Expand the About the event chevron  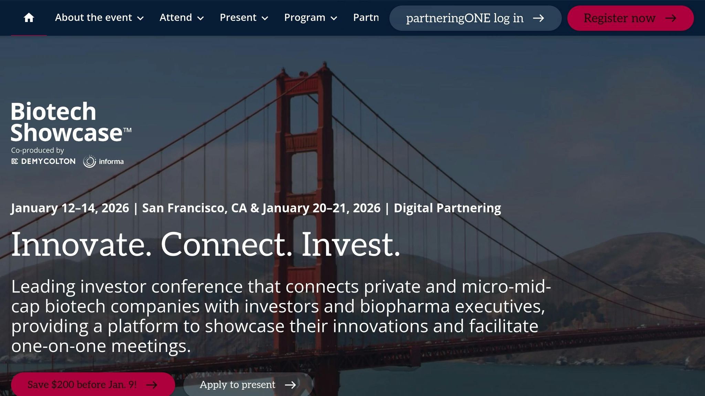pos(140,18)
